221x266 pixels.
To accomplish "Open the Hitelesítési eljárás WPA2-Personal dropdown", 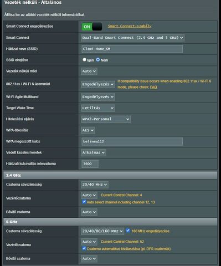I will (106, 119).
